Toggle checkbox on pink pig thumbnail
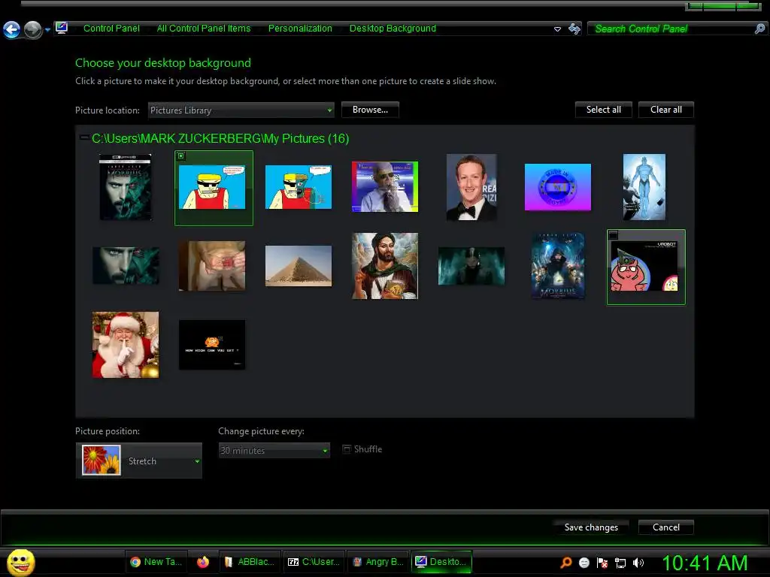770x577 pixels. 614,235
